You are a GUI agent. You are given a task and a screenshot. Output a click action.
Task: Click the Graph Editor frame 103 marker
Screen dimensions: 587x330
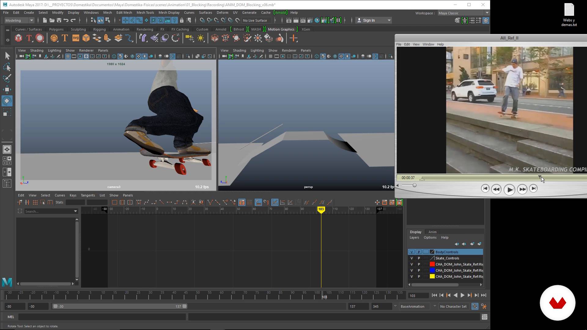pos(321,209)
